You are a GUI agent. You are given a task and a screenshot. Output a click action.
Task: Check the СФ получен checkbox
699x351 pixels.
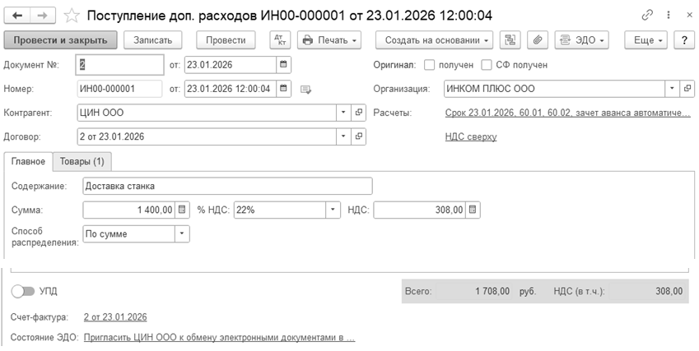pos(487,65)
